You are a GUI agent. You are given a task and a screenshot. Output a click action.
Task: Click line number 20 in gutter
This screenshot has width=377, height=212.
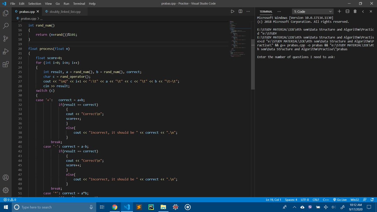[20, 49]
